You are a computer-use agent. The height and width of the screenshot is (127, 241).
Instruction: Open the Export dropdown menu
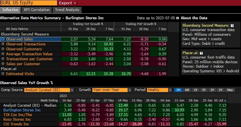(67, 3)
